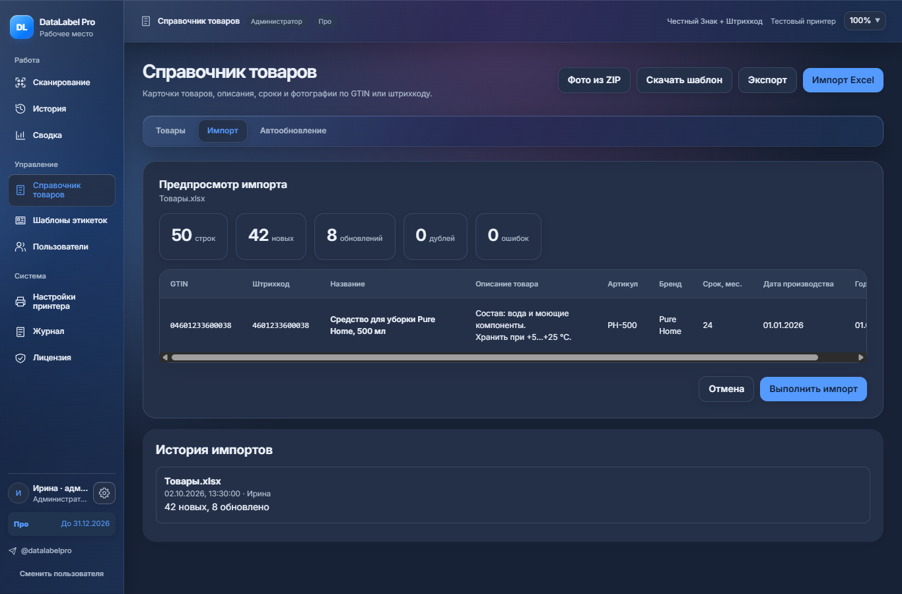Click the Тестовый принтер label in header
The image size is (902, 594).
tap(803, 21)
